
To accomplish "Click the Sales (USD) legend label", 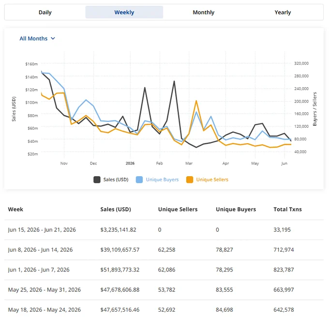I will [116, 180].
